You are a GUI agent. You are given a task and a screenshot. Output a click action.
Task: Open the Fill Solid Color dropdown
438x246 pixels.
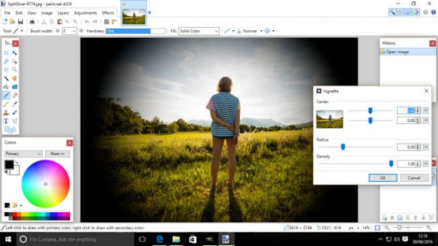[x=199, y=31]
